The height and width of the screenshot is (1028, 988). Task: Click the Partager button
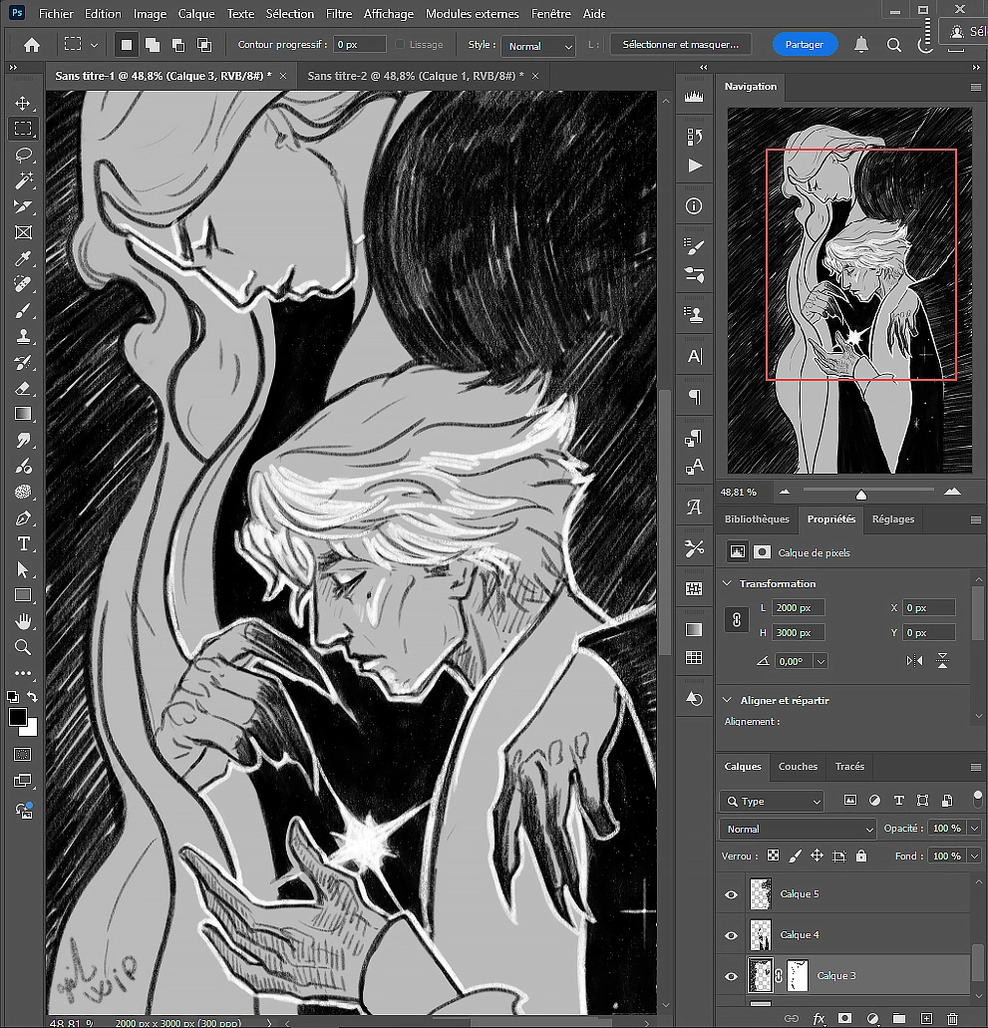point(805,45)
